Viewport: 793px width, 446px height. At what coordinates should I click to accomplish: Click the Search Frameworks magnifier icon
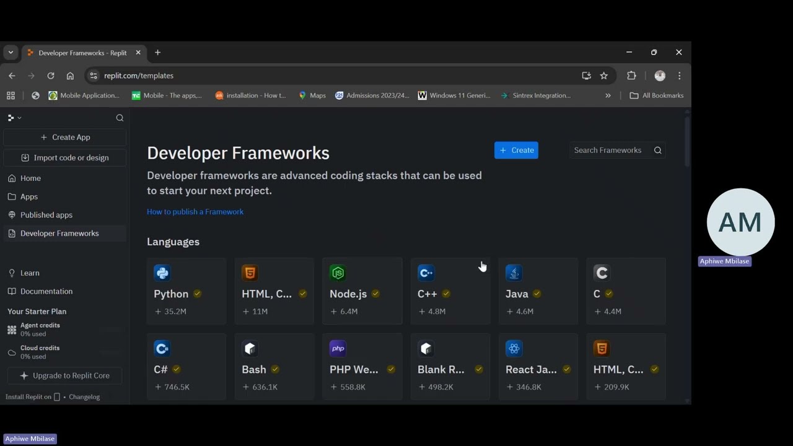[x=658, y=150]
